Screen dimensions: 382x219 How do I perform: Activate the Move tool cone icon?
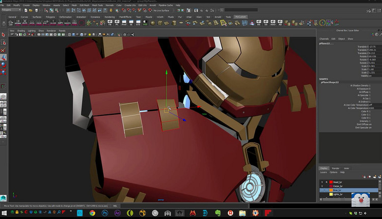pos(4,57)
